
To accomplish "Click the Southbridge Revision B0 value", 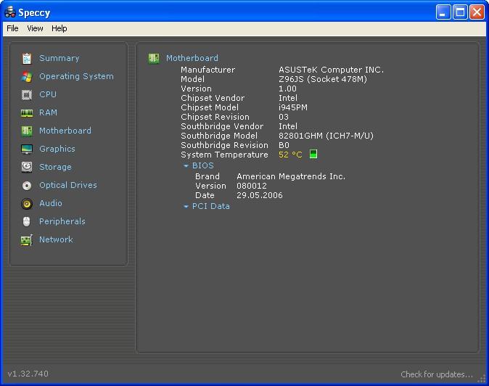I will tap(284, 145).
